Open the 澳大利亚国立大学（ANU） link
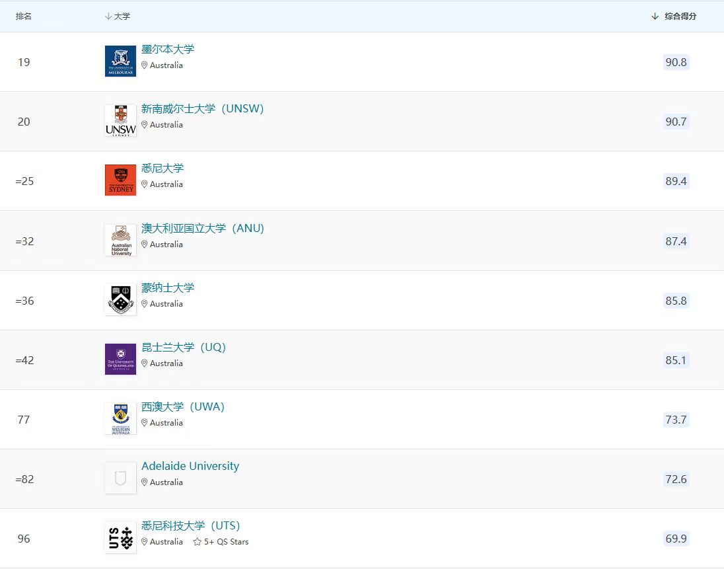The width and height of the screenshot is (724, 569). tap(202, 229)
